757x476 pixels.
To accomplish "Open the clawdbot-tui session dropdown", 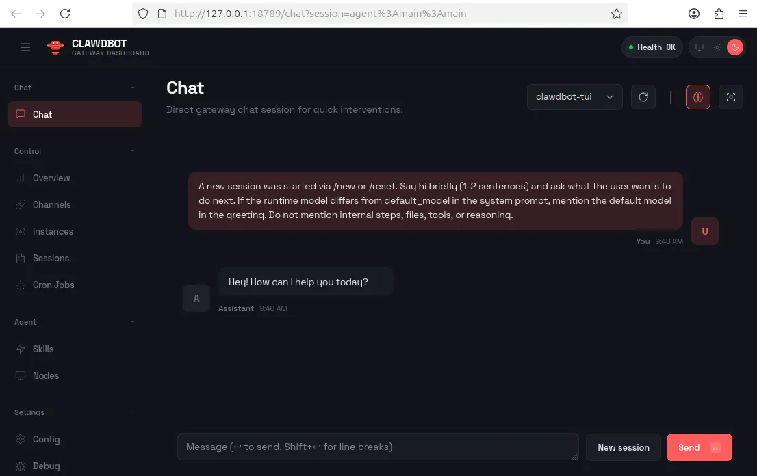I will pyautogui.click(x=574, y=97).
